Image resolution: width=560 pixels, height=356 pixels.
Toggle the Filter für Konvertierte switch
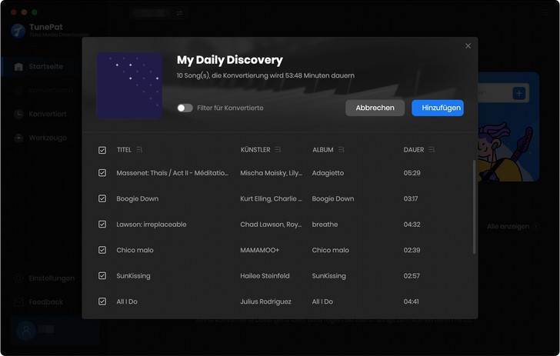tap(185, 108)
